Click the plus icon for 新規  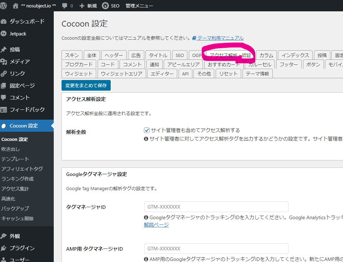[x=82, y=6]
